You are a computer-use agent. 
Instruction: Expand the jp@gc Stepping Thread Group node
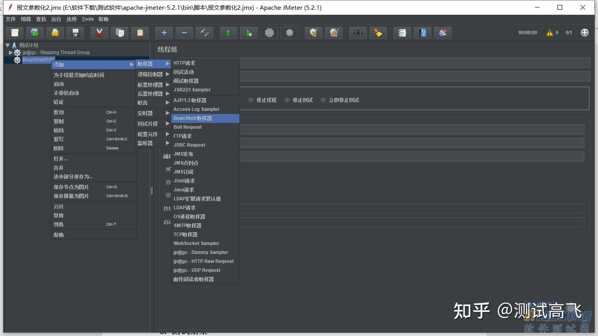coord(11,53)
